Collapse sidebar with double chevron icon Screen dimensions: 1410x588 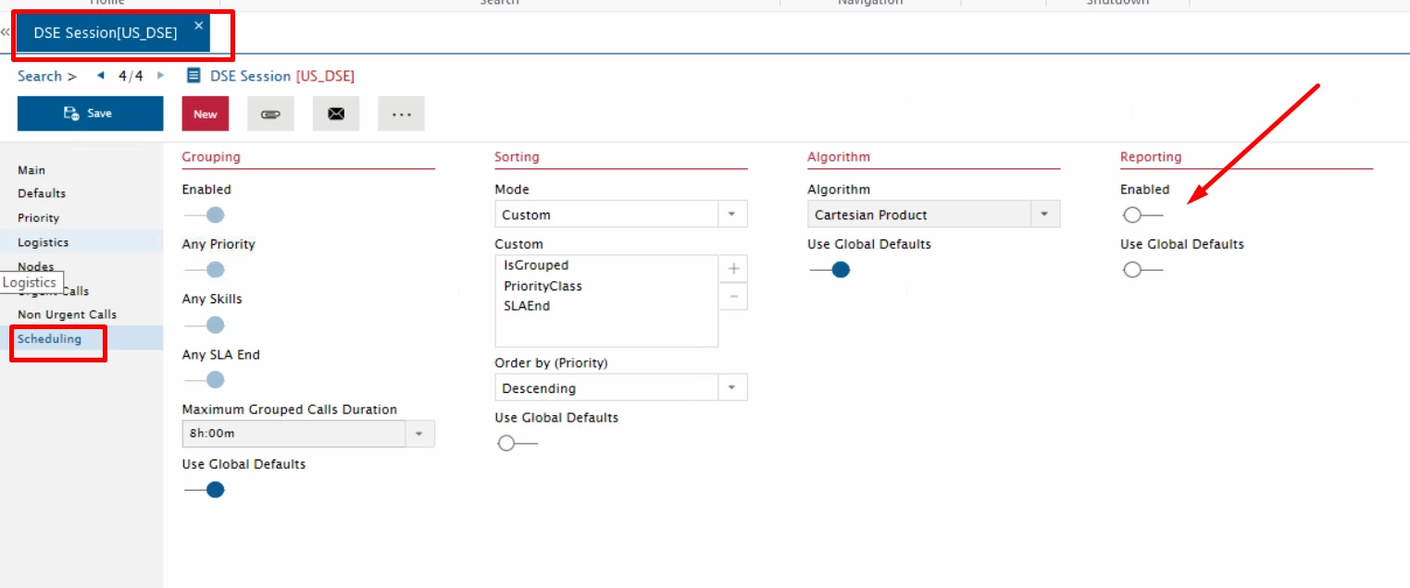tap(6, 31)
